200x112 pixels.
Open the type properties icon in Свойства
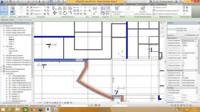click(12, 8)
